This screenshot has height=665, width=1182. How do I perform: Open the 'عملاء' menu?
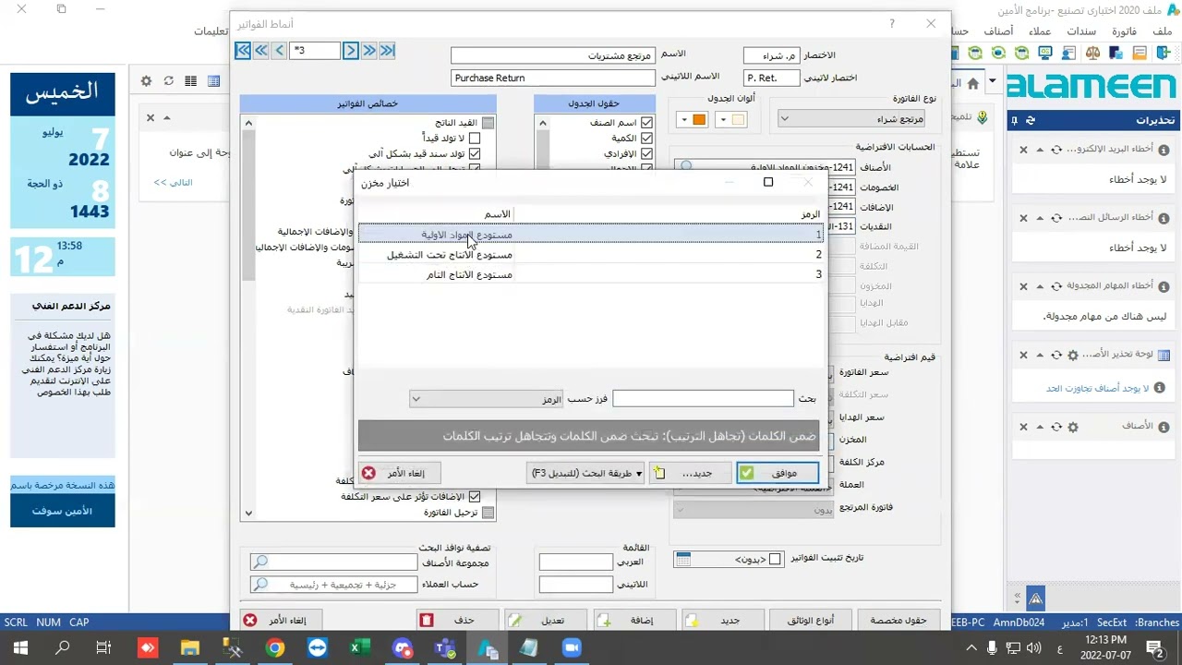(x=1040, y=30)
